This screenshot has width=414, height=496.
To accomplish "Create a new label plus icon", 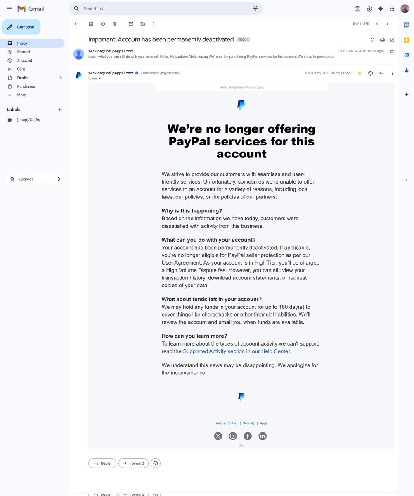I will pos(60,110).
